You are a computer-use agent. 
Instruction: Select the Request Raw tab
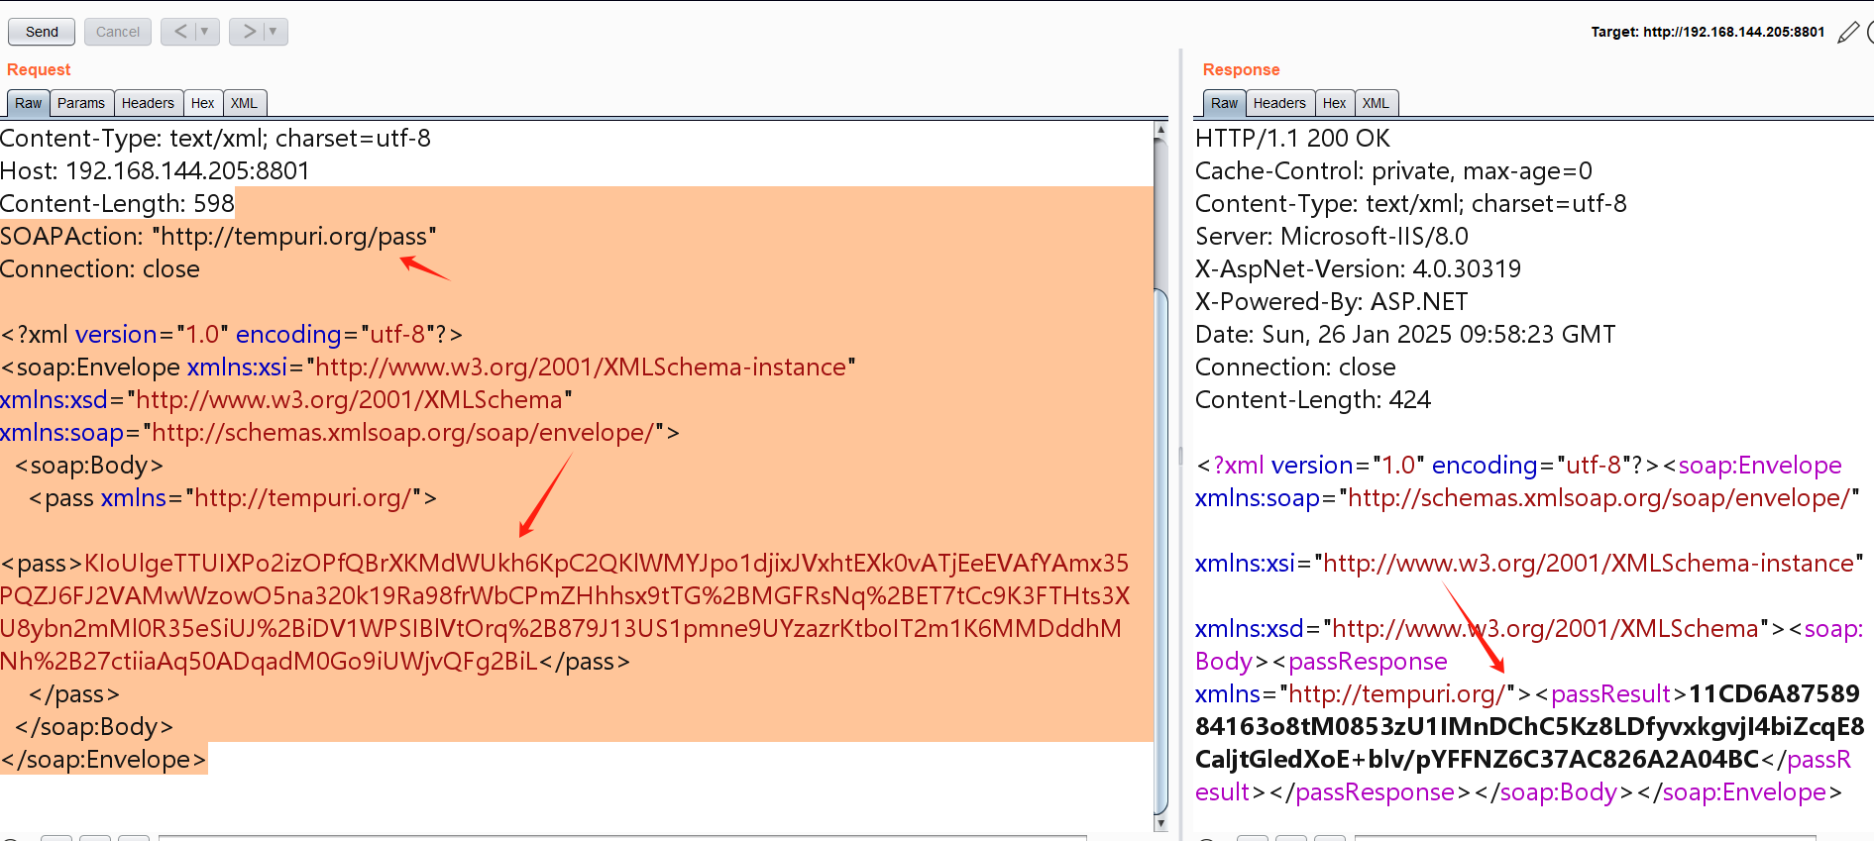tap(28, 103)
